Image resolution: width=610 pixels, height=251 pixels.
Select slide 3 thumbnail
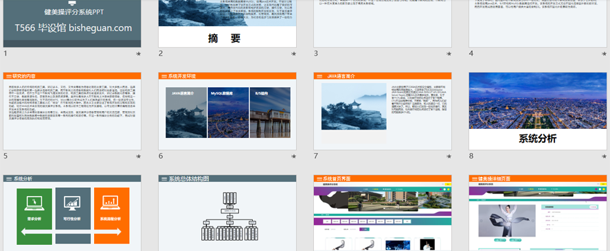[383, 24]
